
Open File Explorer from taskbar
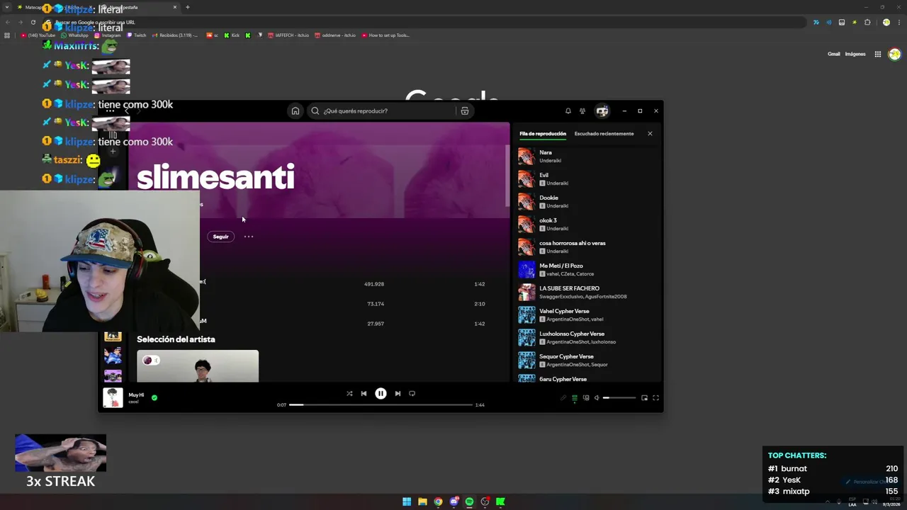(422, 501)
